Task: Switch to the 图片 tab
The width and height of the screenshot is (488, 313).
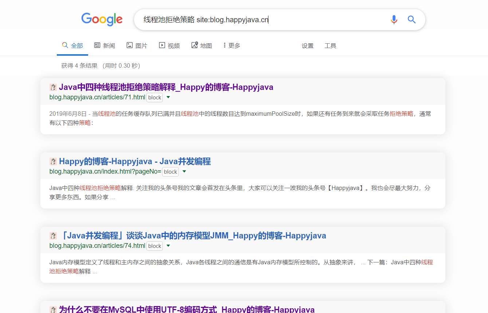Action: [137, 45]
